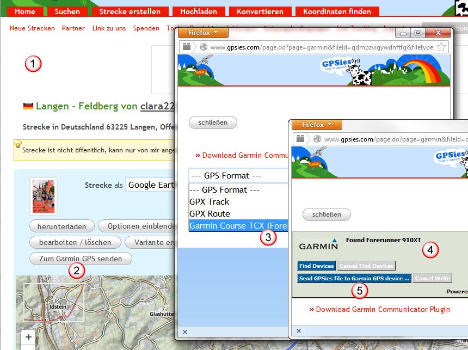The image size is (468, 350).
Task: Pick GPX Route from the format list
Action: coord(210,214)
